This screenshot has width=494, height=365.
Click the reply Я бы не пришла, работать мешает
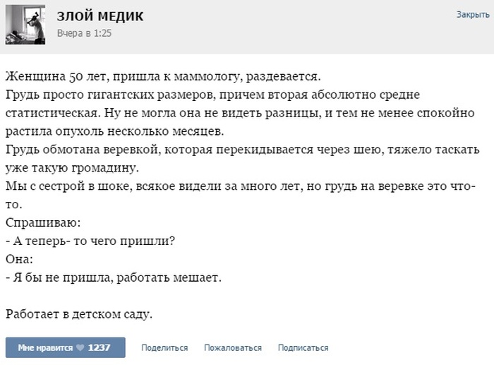pyautogui.click(x=114, y=277)
